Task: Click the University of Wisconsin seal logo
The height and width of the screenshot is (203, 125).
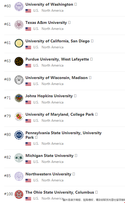Action: pyautogui.click(x=19, y=80)
